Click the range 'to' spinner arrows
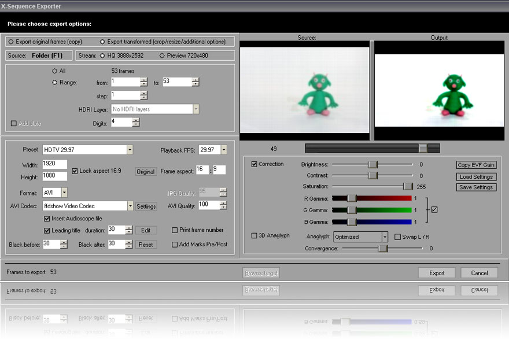This screenshot has width=509, height=347. point(196,82)
